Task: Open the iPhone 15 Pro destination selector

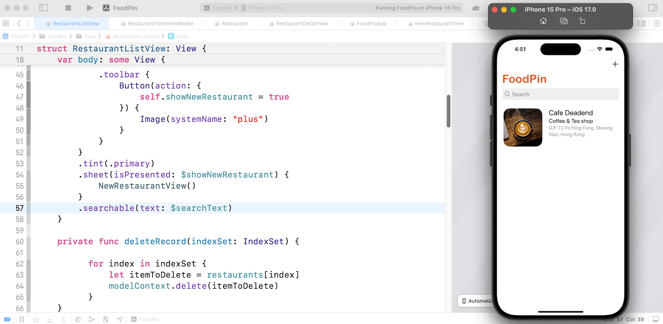Action: point(266,8)
